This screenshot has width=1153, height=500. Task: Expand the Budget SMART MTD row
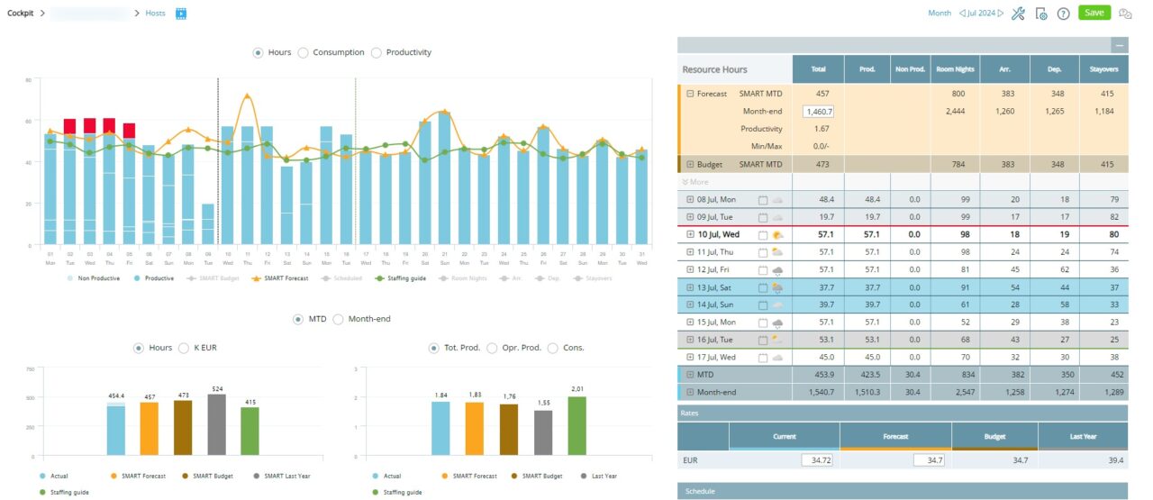coord(690,165)
